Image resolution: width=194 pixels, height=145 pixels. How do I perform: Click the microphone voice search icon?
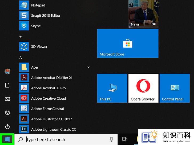pyautogui.click(x=111, y=139)
